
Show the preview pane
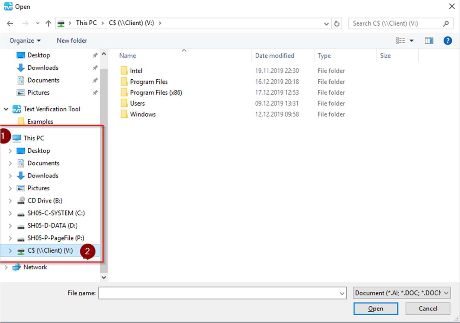pyautogui.click(x=428, y=40)
